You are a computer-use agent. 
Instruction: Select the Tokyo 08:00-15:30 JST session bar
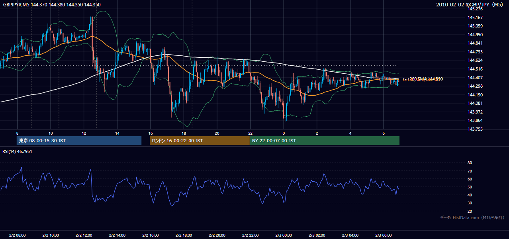[x=79, y=141]
